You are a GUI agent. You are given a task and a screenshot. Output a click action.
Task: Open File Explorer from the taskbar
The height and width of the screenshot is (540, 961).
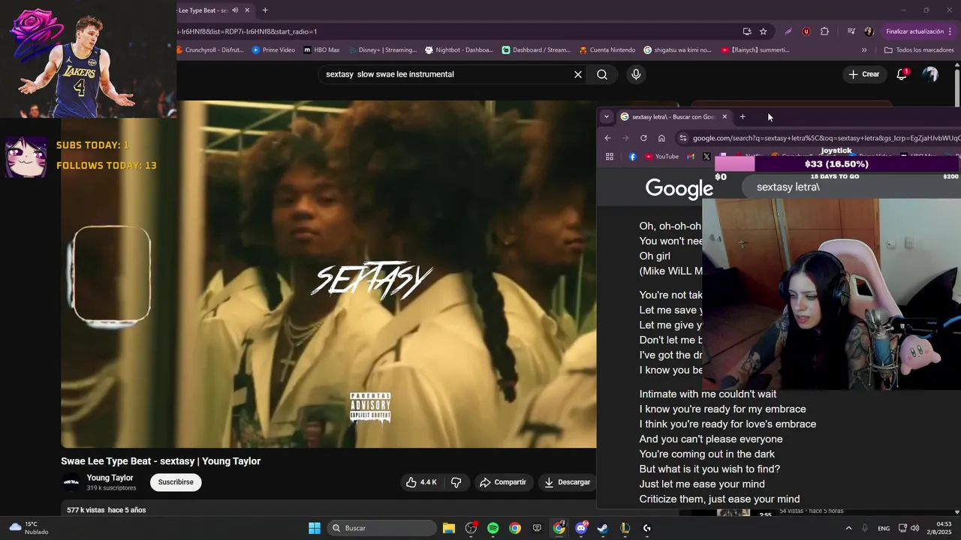click(448, 528)
